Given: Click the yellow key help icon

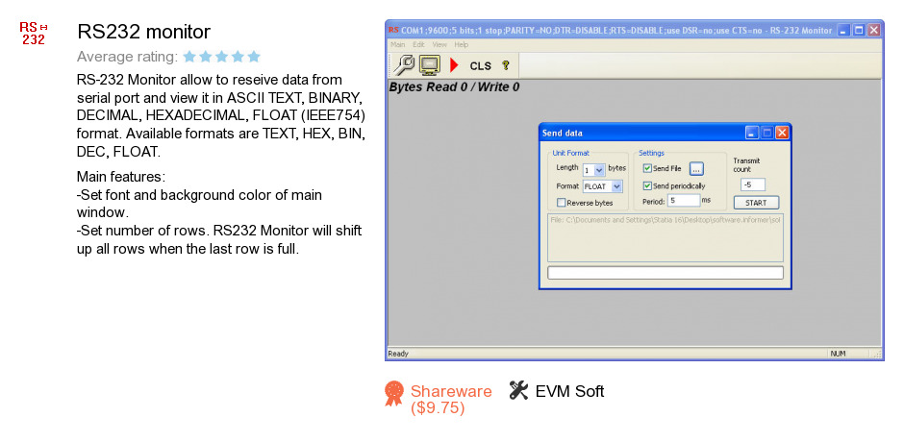Looking at the screenshot, I should coord(506,65).
